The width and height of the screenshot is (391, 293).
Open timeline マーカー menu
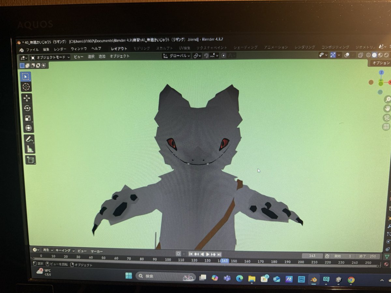(96, 251)
